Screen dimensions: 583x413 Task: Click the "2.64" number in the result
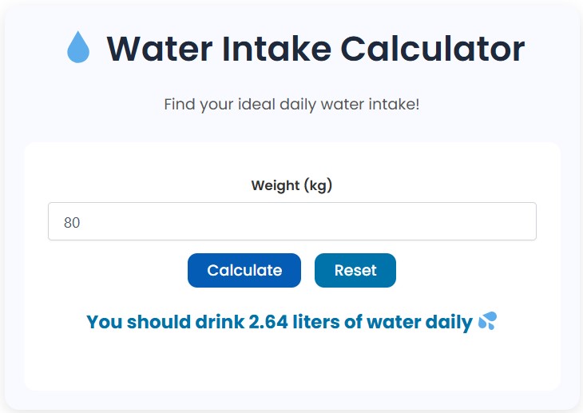click(x=266, y=323)
